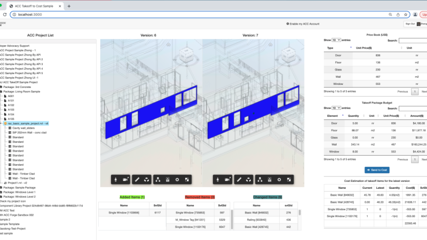Image resolution: width=427 pixels, height=240 pixels.
Task: Open the browser profile avatar icon
Action: coord(415,14)
